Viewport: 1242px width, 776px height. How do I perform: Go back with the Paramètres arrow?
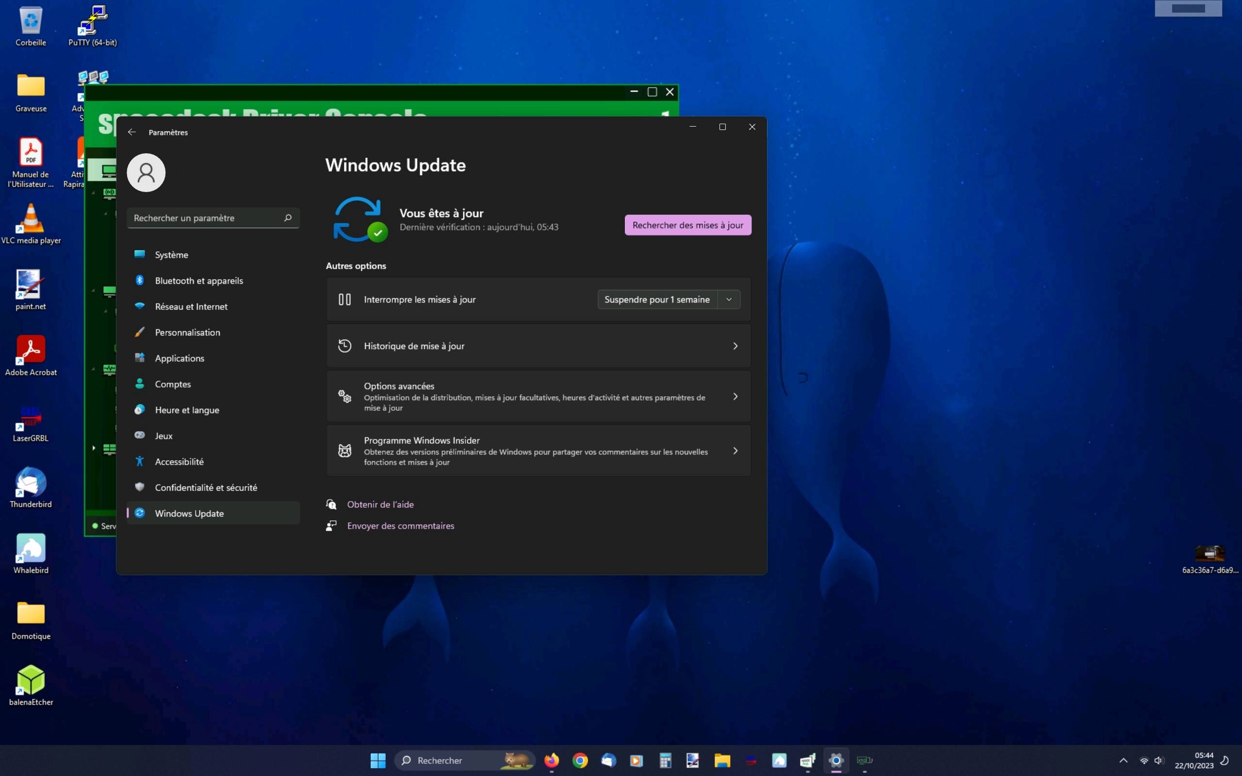coord(132,132)
